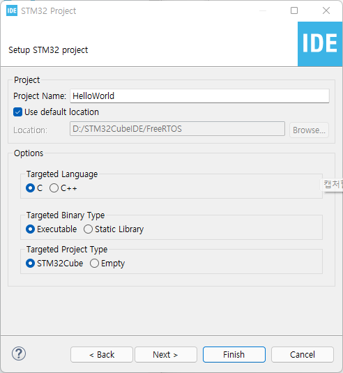Close the STM32 Project dialog
The width and height of the screenshot is (343, 373).
326,10
